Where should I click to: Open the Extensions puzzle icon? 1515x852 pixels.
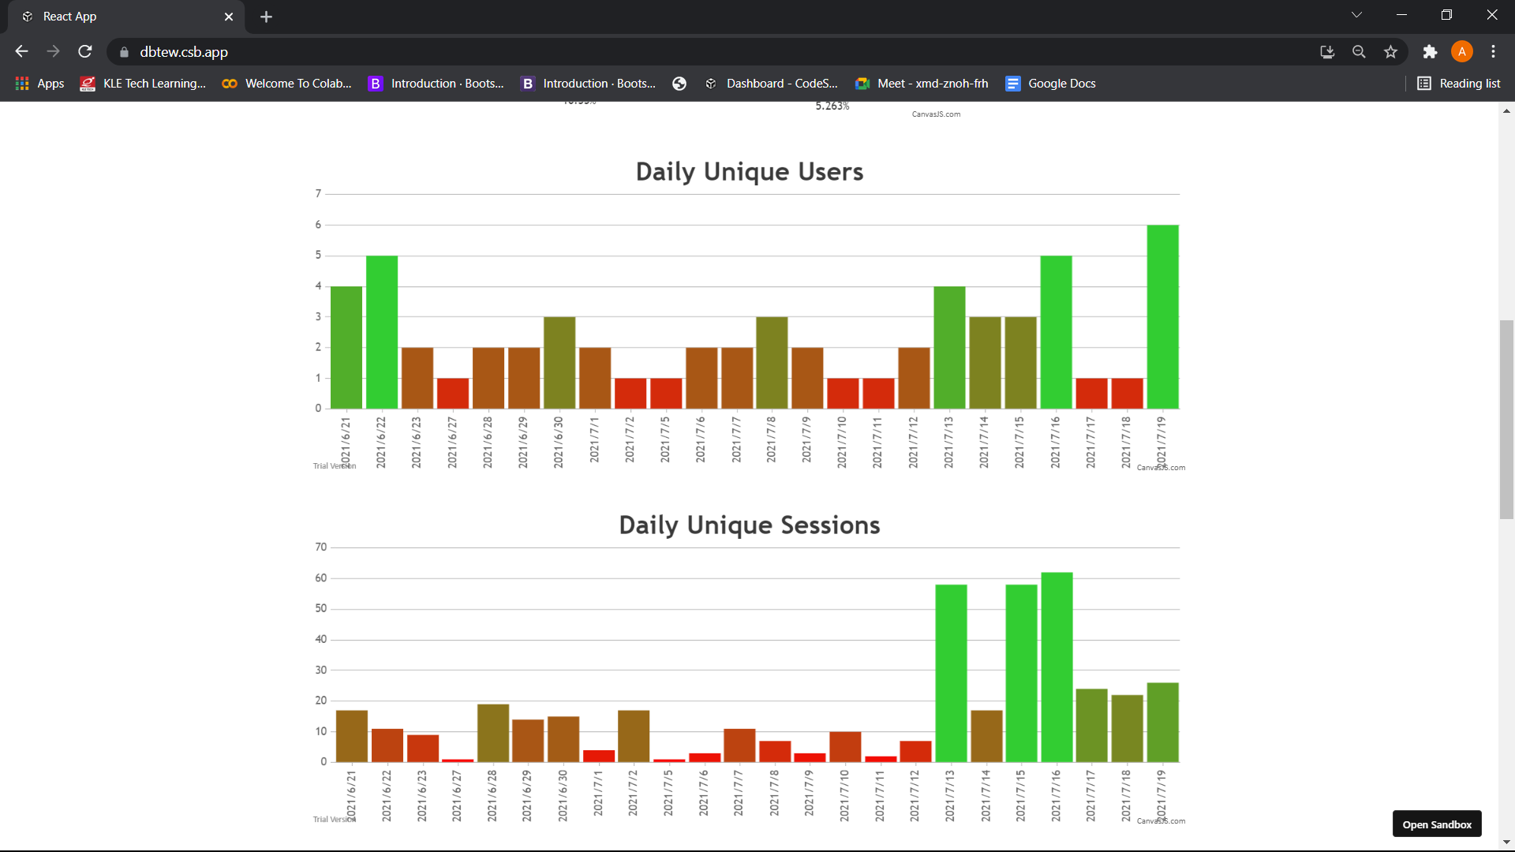(1430, 52)
